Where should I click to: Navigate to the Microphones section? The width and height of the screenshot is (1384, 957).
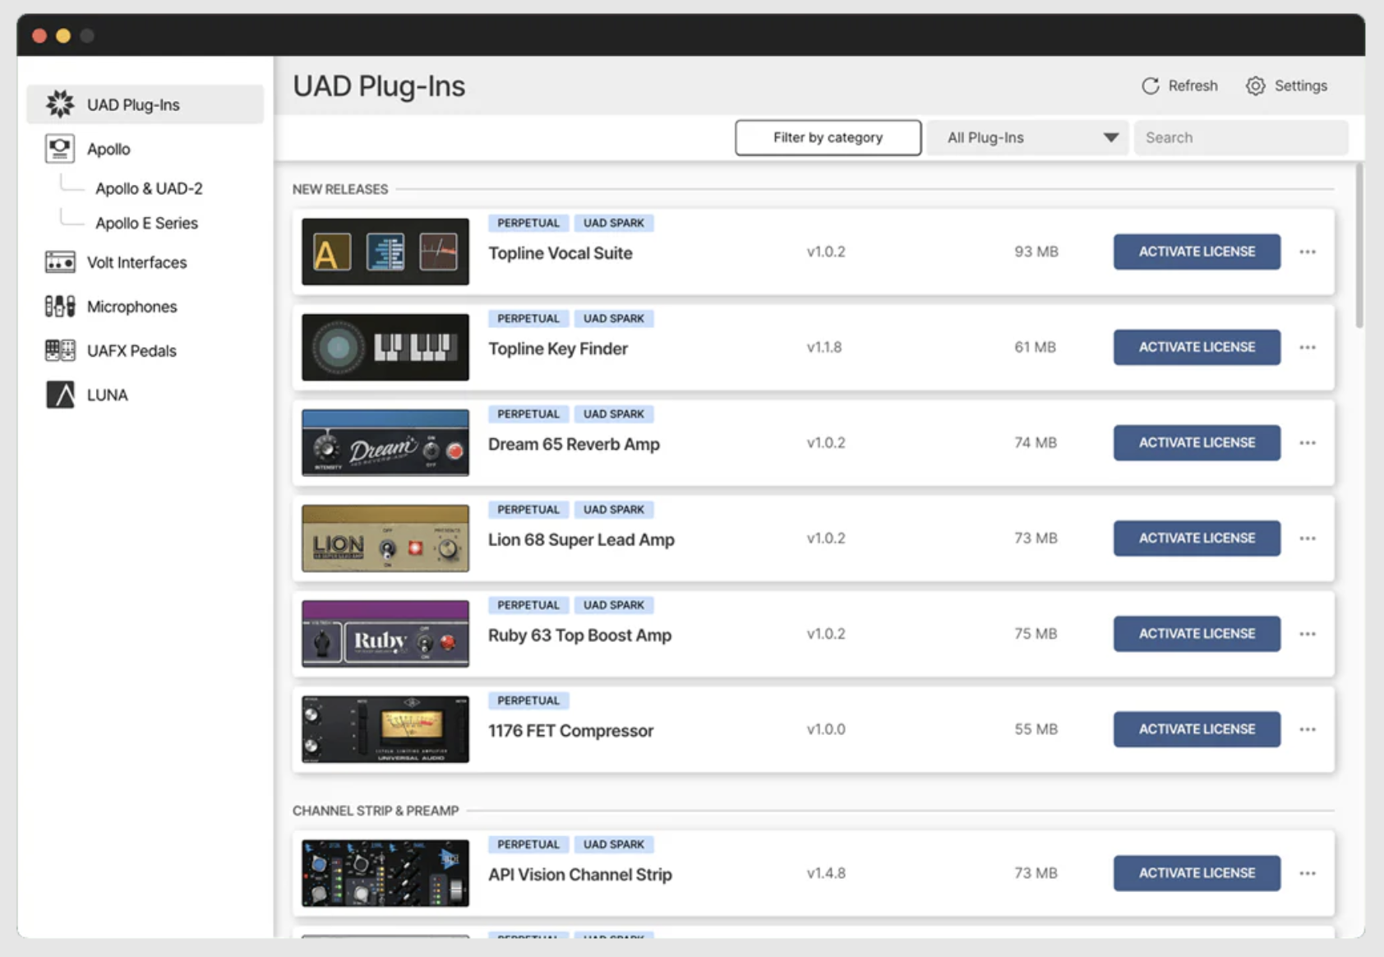point(131,307)
